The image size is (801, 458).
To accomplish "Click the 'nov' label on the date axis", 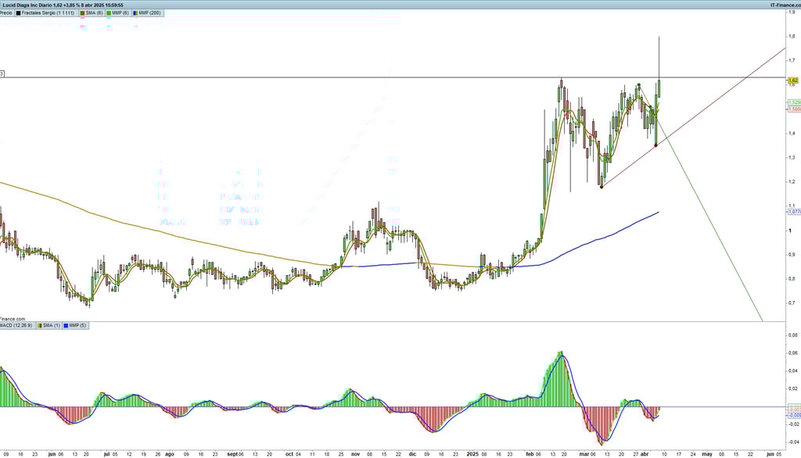I will tap(355, 454).
